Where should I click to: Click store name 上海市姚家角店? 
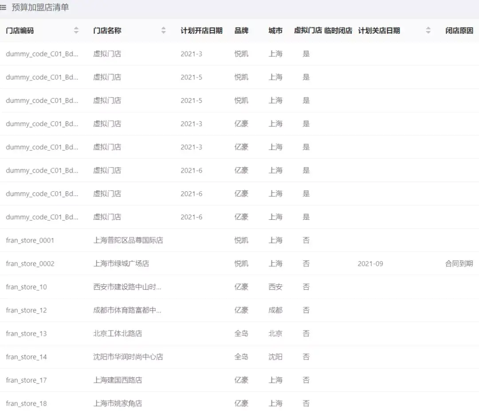[x=118, y=403]
